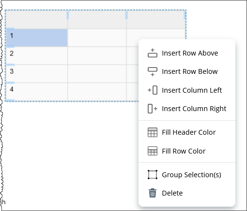The image size is (247, 211).
Task: Choose Insert Row Below menu entry
Action: tap(187, 71)
